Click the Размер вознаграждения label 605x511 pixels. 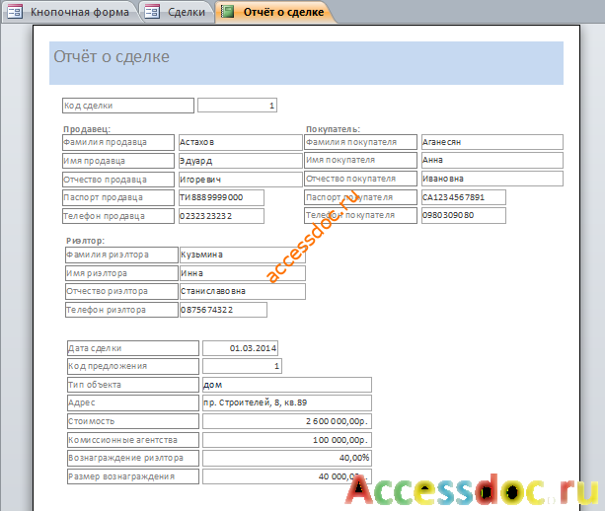click(133, 476)
